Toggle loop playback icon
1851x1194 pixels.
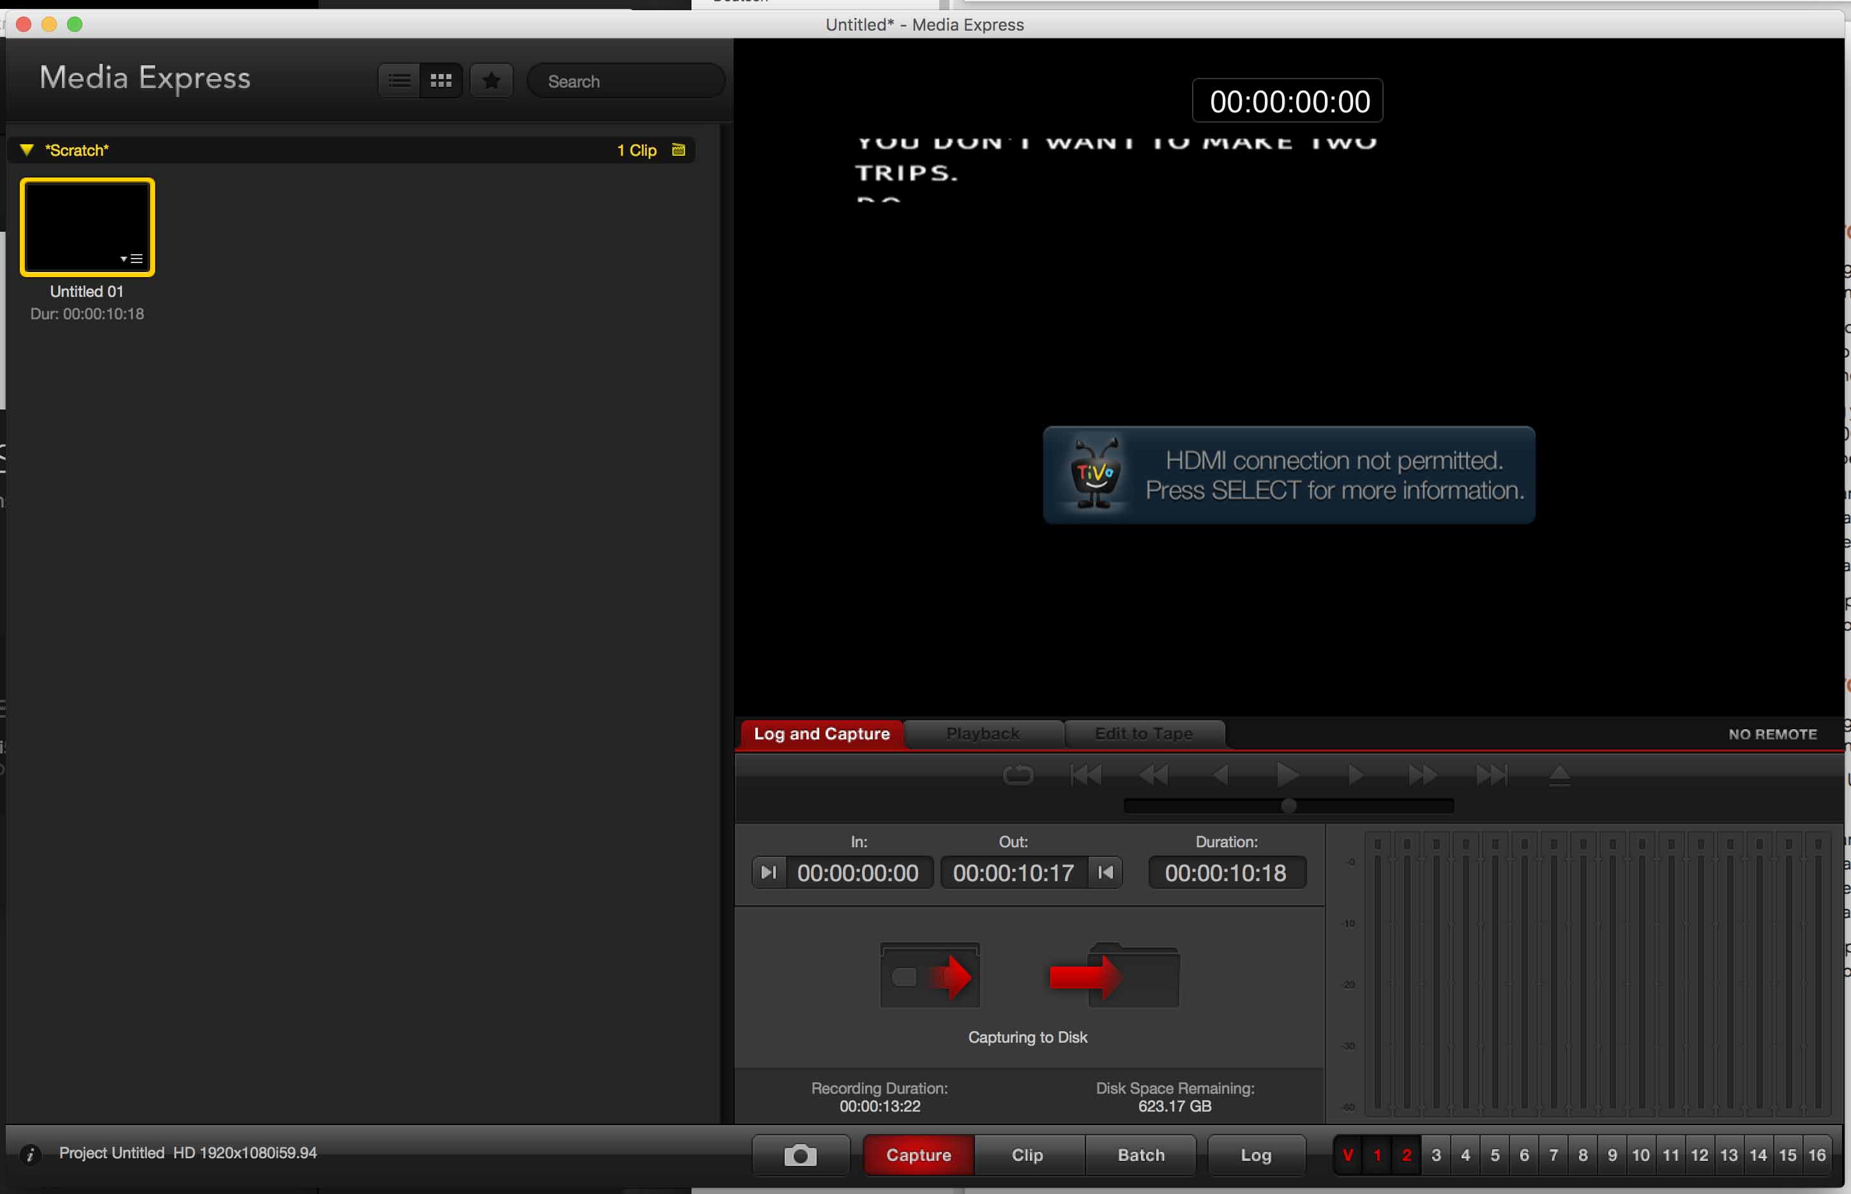(x=1018, y=775)
